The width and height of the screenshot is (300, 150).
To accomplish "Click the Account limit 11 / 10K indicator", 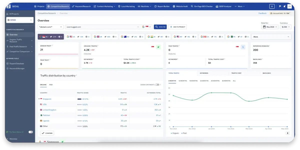I will (x=280, y=13).
